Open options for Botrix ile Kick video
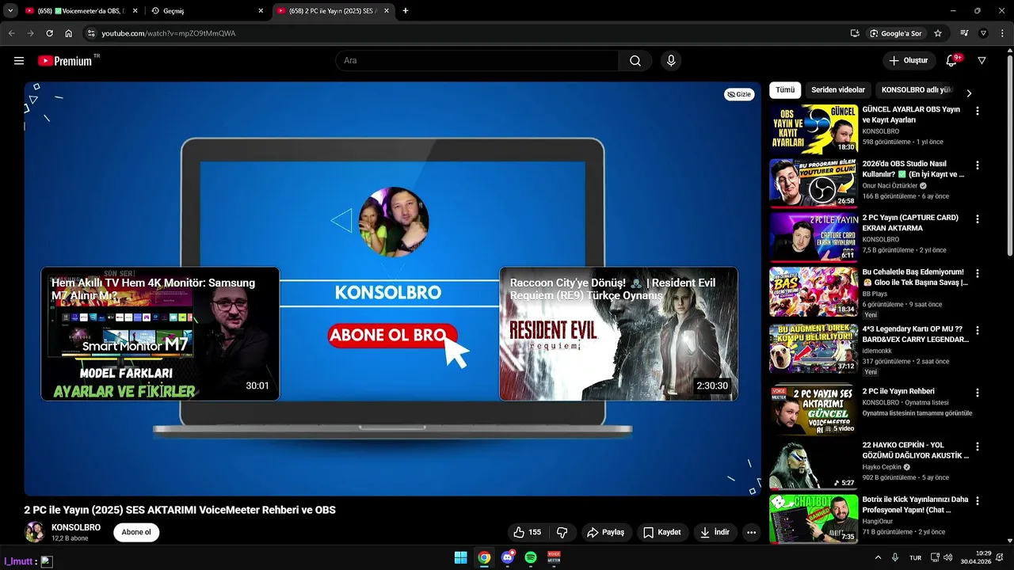The width and height of the screenshot is (1014, 570). pyautogui.click(x=978, y=501)
